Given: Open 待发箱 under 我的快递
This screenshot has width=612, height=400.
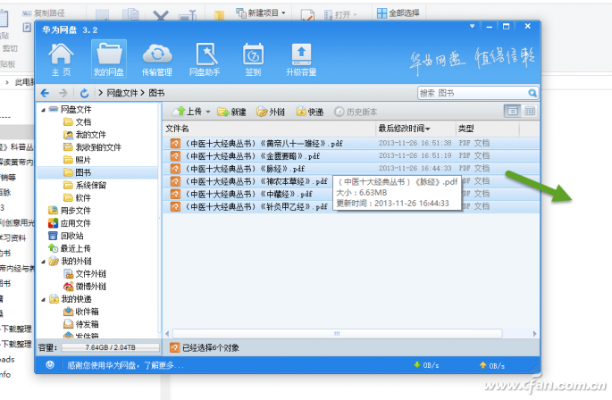Looking at the screenshot, I should [x=81, y=324].
